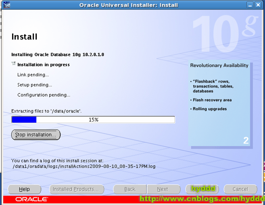Minimize the Oracle Universal Installer window
This screenshot has width=265, height=205.
tap(250, 5)
